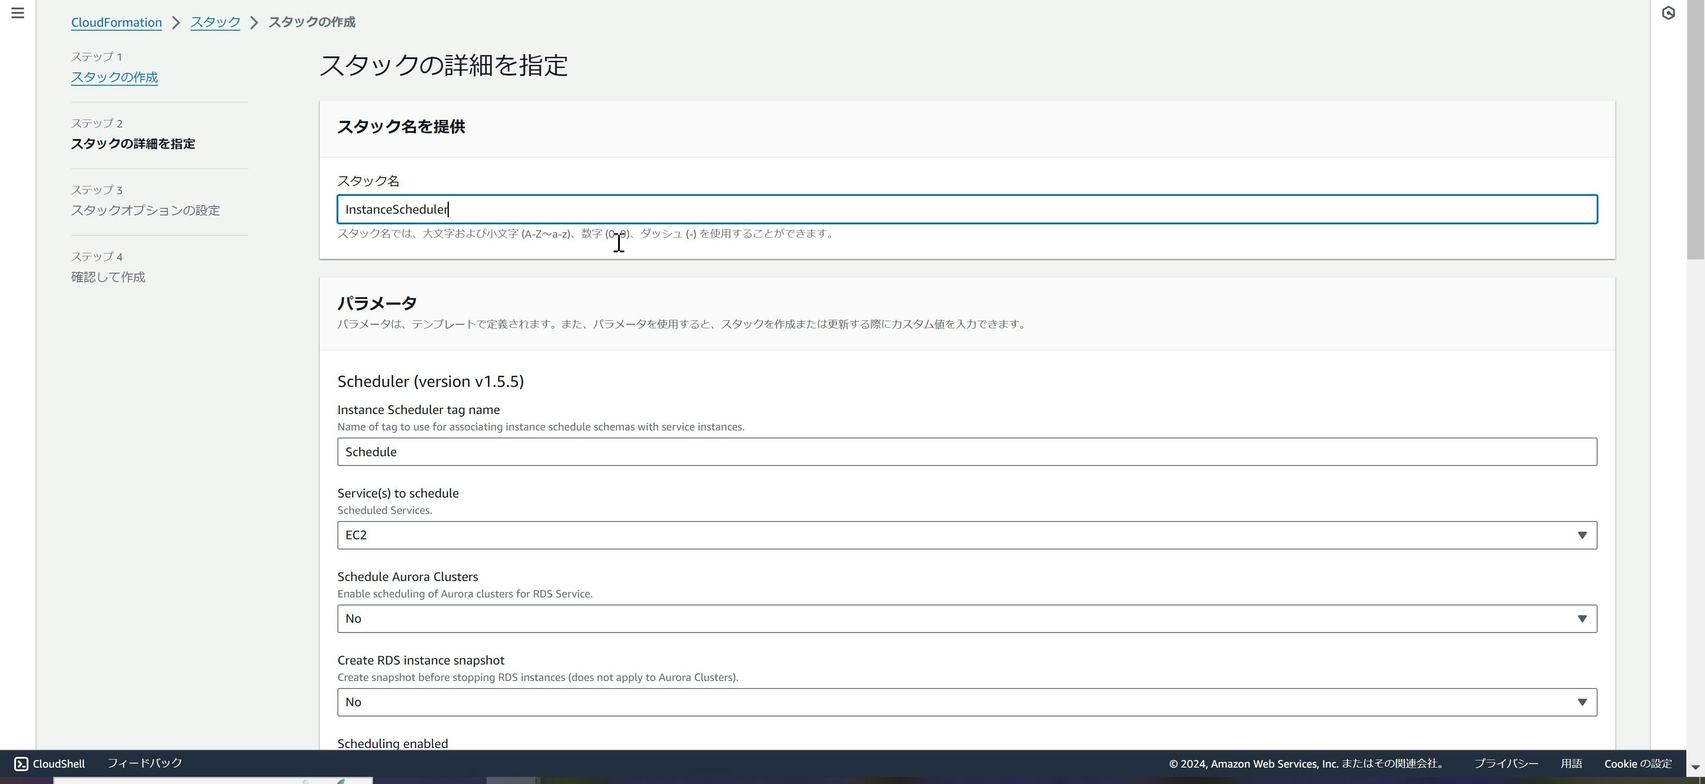This screenshot has height=784, width=1705.
Task: Open the 用語 footer link
Action: point(1571,764)
